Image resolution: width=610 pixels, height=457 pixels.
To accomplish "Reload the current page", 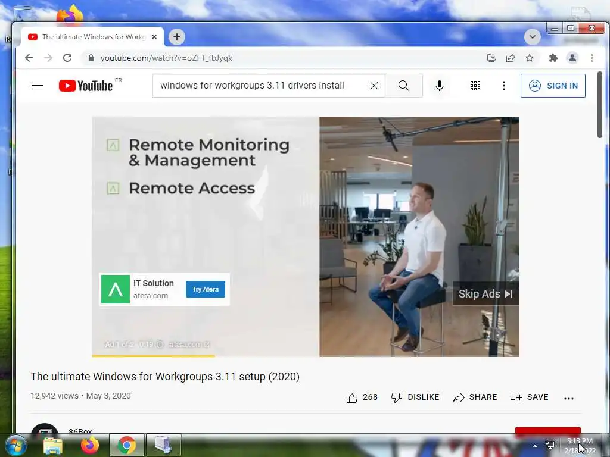I will [67, 58].
